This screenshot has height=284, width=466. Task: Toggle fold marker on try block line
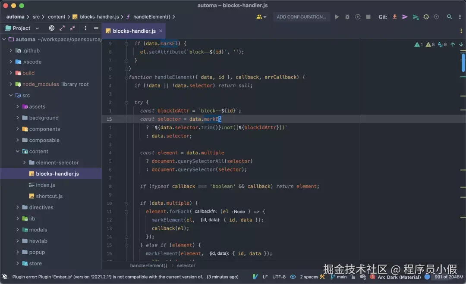(126, 103)
